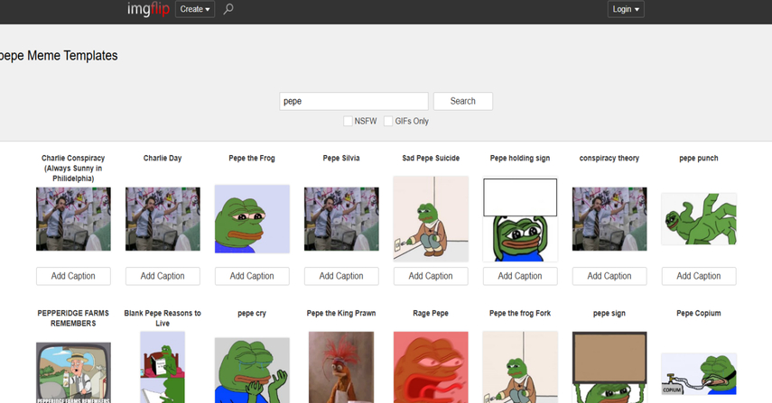This screenshot has width=772, height=403.
Task: Open the Pepe holding sign template image
Action: pyautogui.click(x=520, y=219)
